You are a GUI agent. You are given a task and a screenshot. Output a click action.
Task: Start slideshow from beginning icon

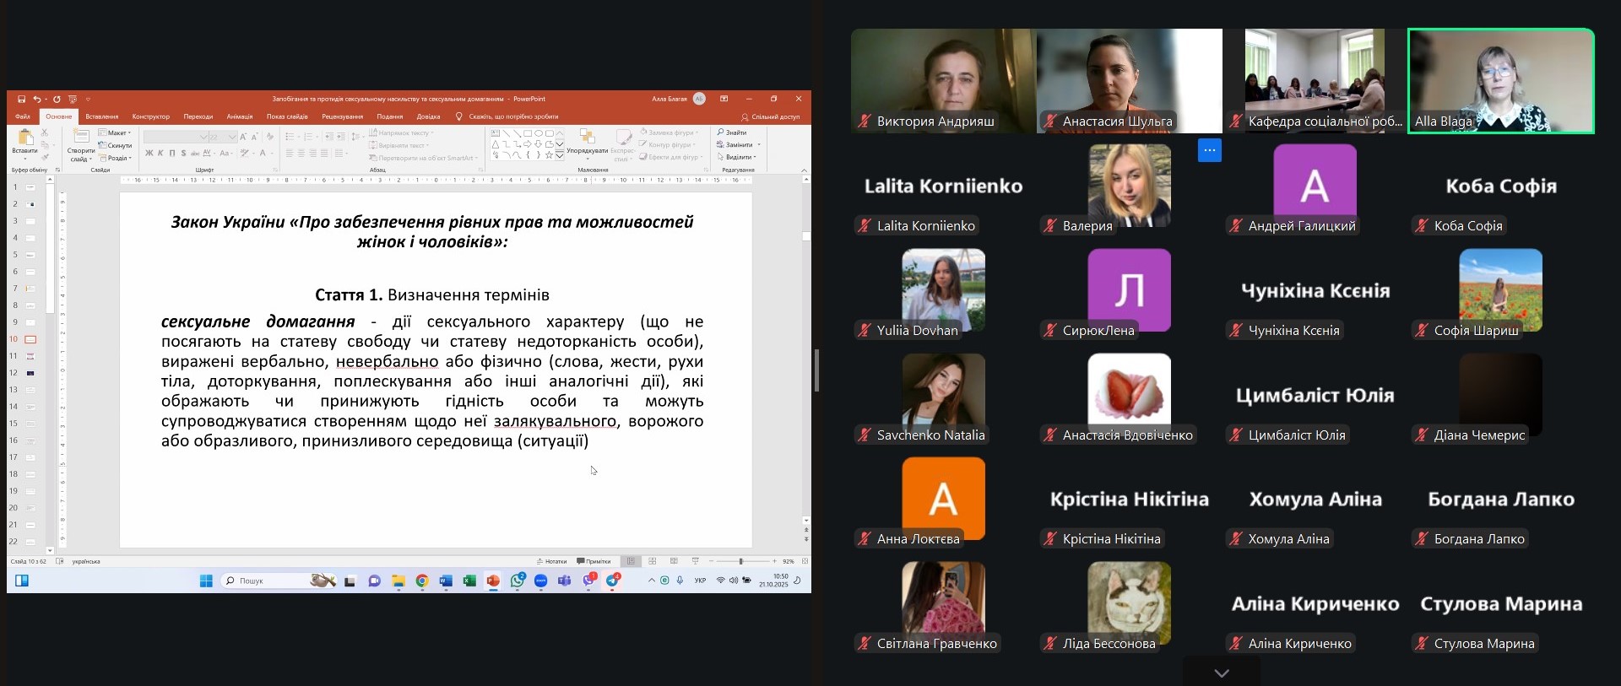coord(73,99)
